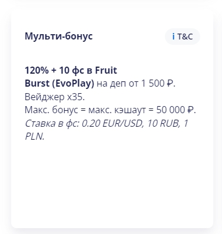Click the T&C label text

coord(185,37)
